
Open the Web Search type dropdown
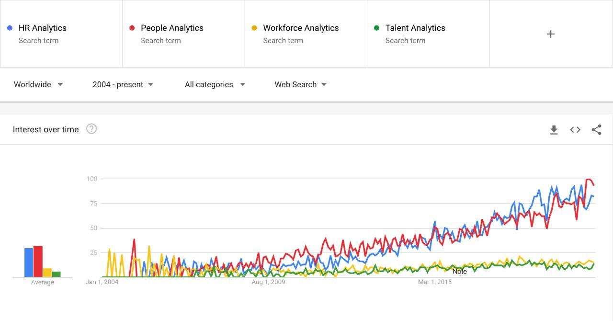[x=301, y=84]
